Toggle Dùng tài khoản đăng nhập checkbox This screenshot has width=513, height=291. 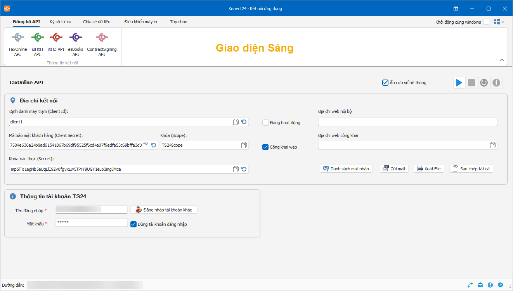(x=133, y=224)
